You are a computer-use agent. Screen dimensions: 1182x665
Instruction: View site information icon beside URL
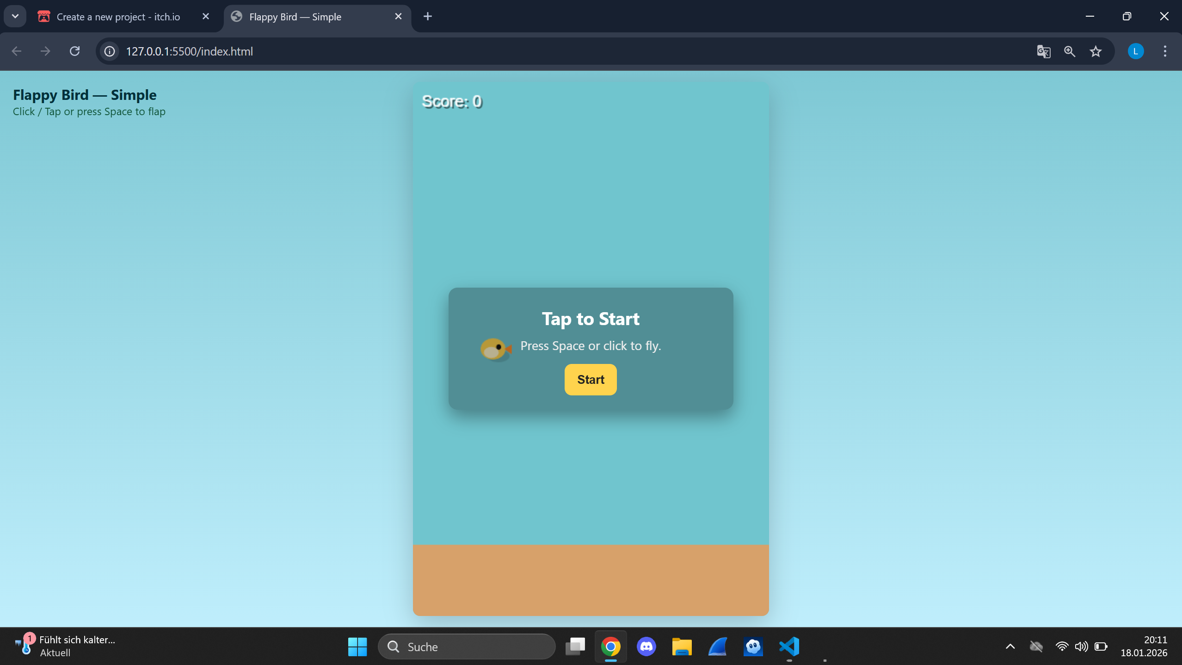[x=110, y=51]
